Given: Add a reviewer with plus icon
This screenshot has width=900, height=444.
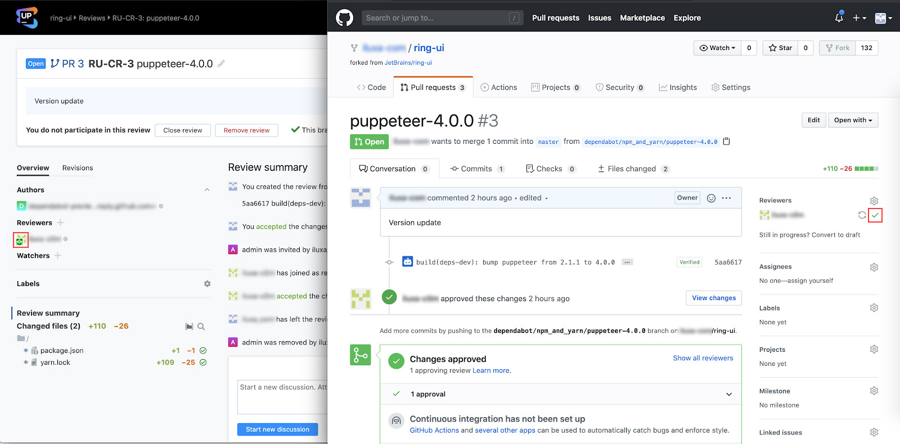Looking at the screenshot, I should 60,223.
